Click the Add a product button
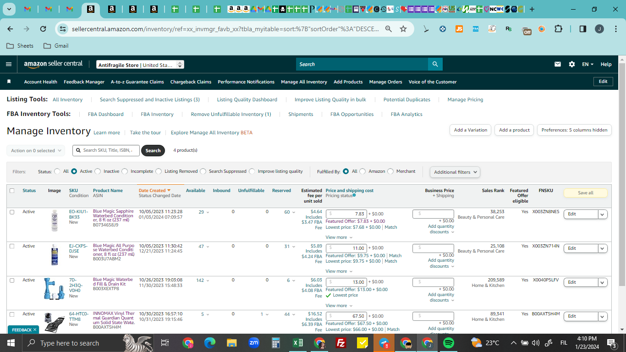The width and height of the screenshot is (626, 352). point(514,130)
